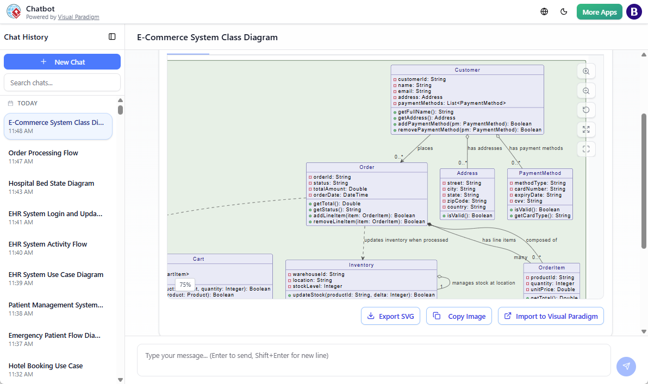648x384 pixels.
Task: Open the Visual Paradigm link under Powered by
Action: pyautogui.click(x=78, y=17)
